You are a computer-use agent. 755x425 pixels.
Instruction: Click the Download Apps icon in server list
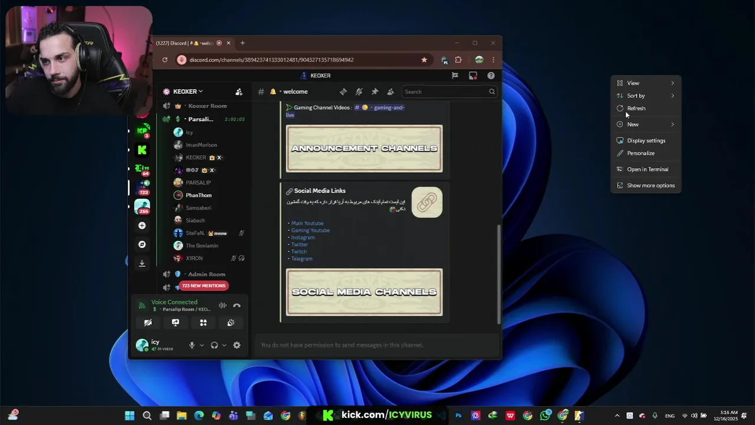point(142,263)
